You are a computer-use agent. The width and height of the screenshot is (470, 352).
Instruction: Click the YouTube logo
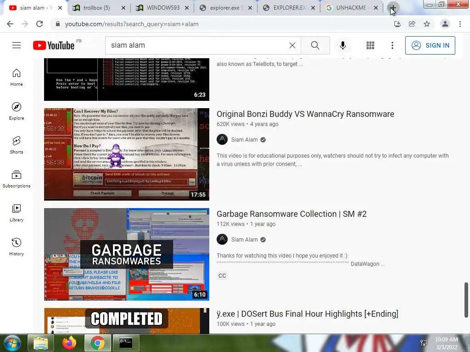coord(54,45)
